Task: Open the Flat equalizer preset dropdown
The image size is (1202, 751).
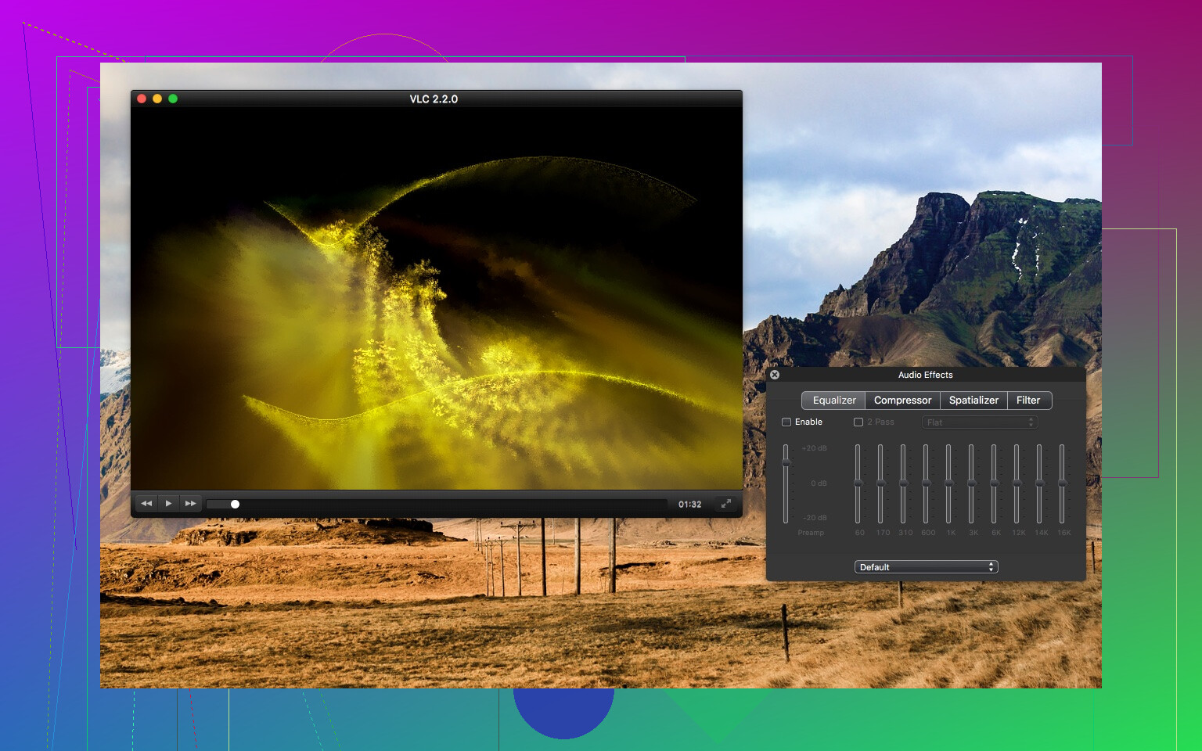Action: tap(979, 422)
